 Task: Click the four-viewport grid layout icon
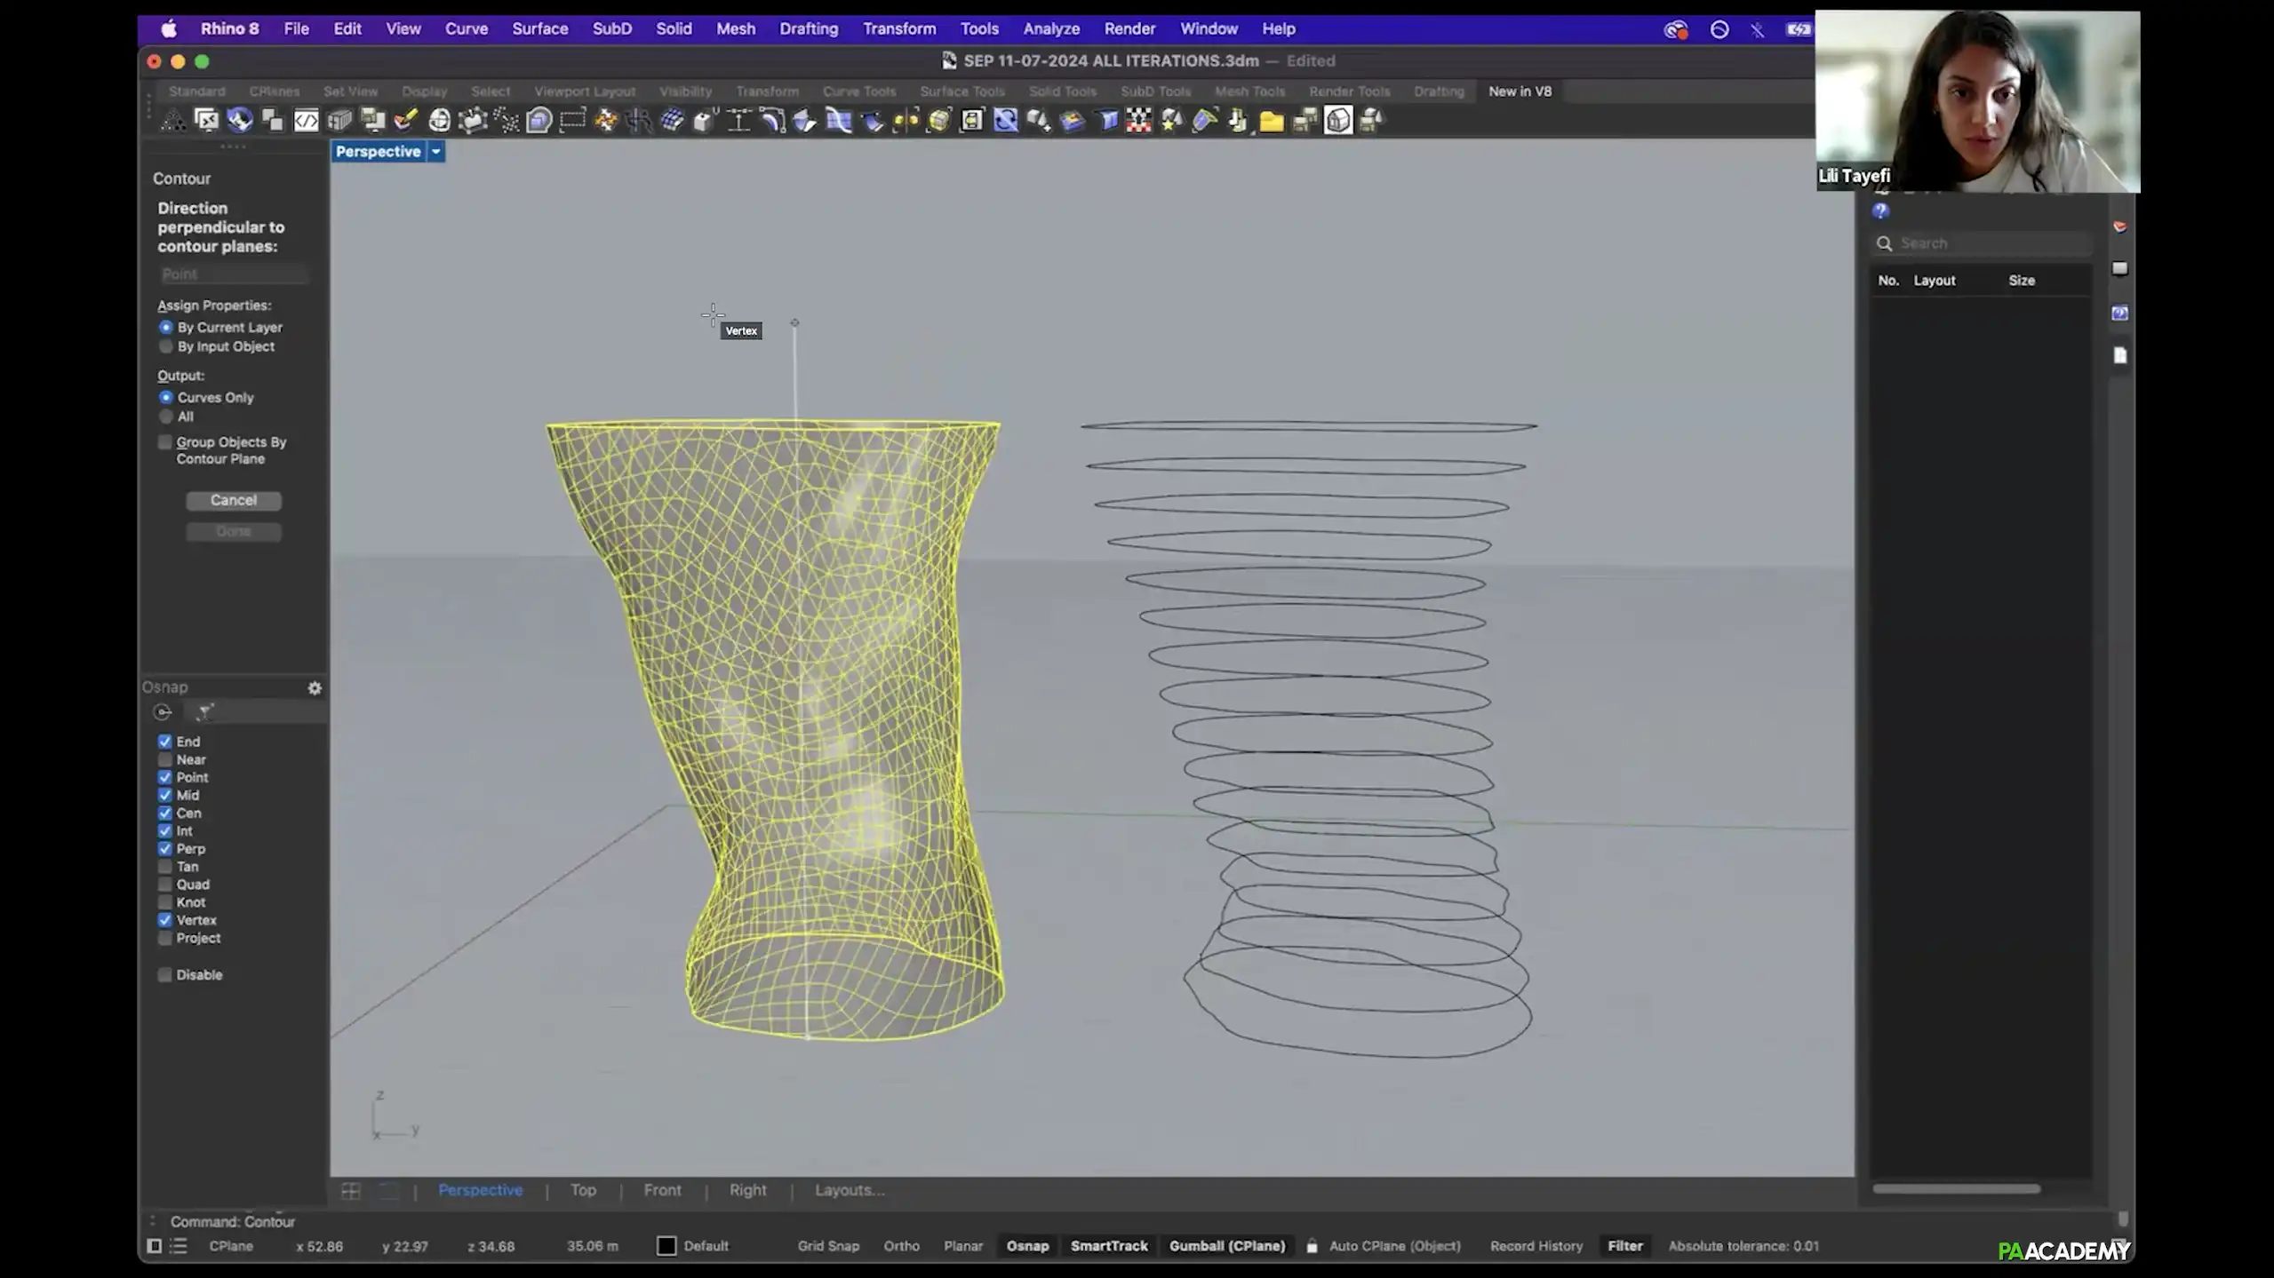coord(351,1191)
